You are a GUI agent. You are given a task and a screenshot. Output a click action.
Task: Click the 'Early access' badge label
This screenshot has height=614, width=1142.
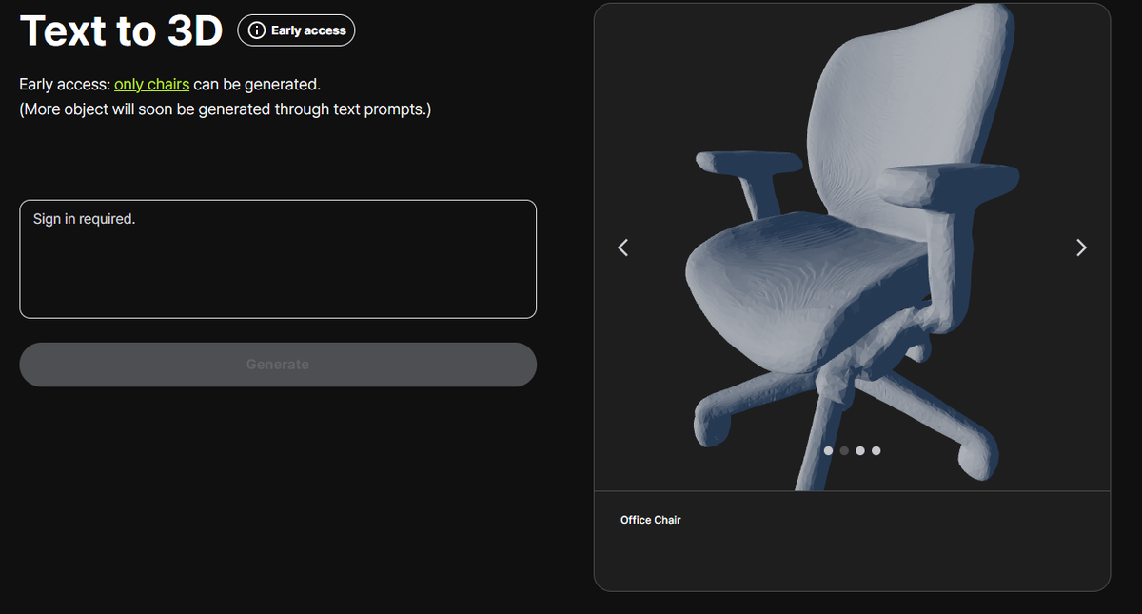(308, 30)
